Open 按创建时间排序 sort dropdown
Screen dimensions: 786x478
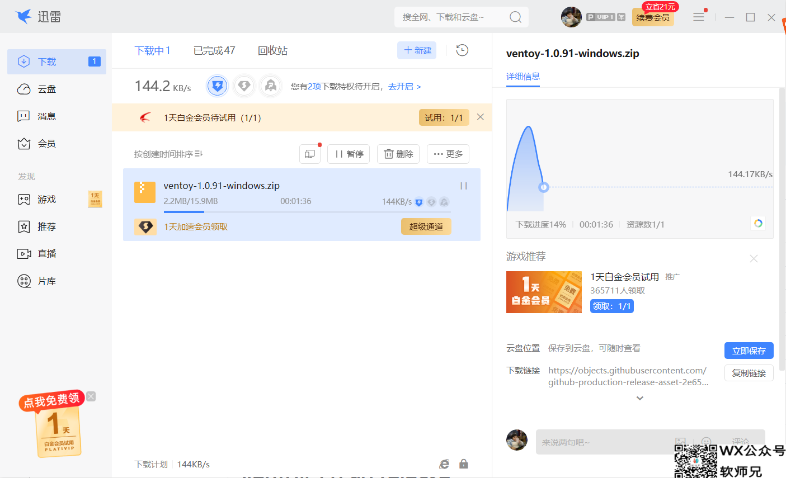[168, 154]
